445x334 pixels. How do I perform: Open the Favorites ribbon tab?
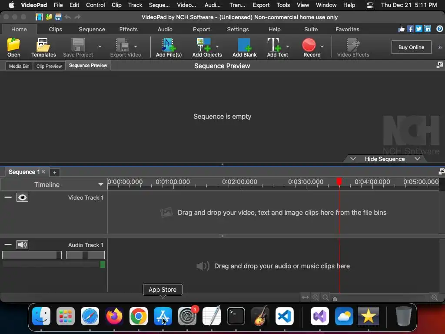click(x=347, y=29)
